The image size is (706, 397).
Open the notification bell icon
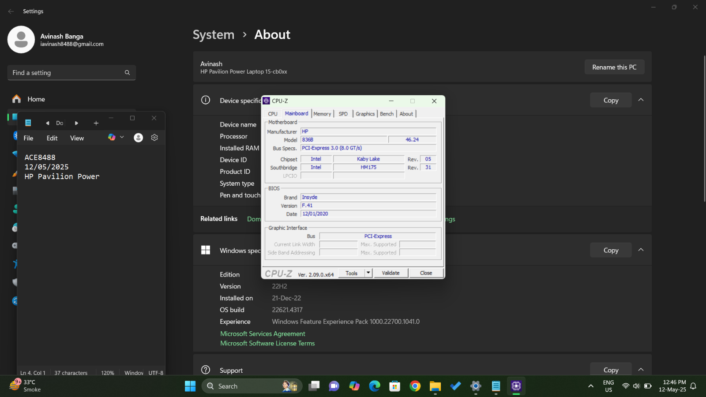(693, 386)
